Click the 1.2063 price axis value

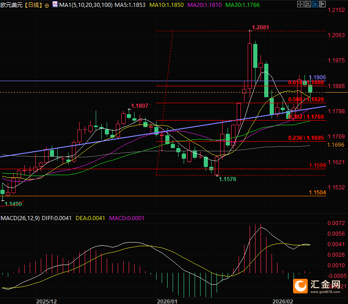336,35
